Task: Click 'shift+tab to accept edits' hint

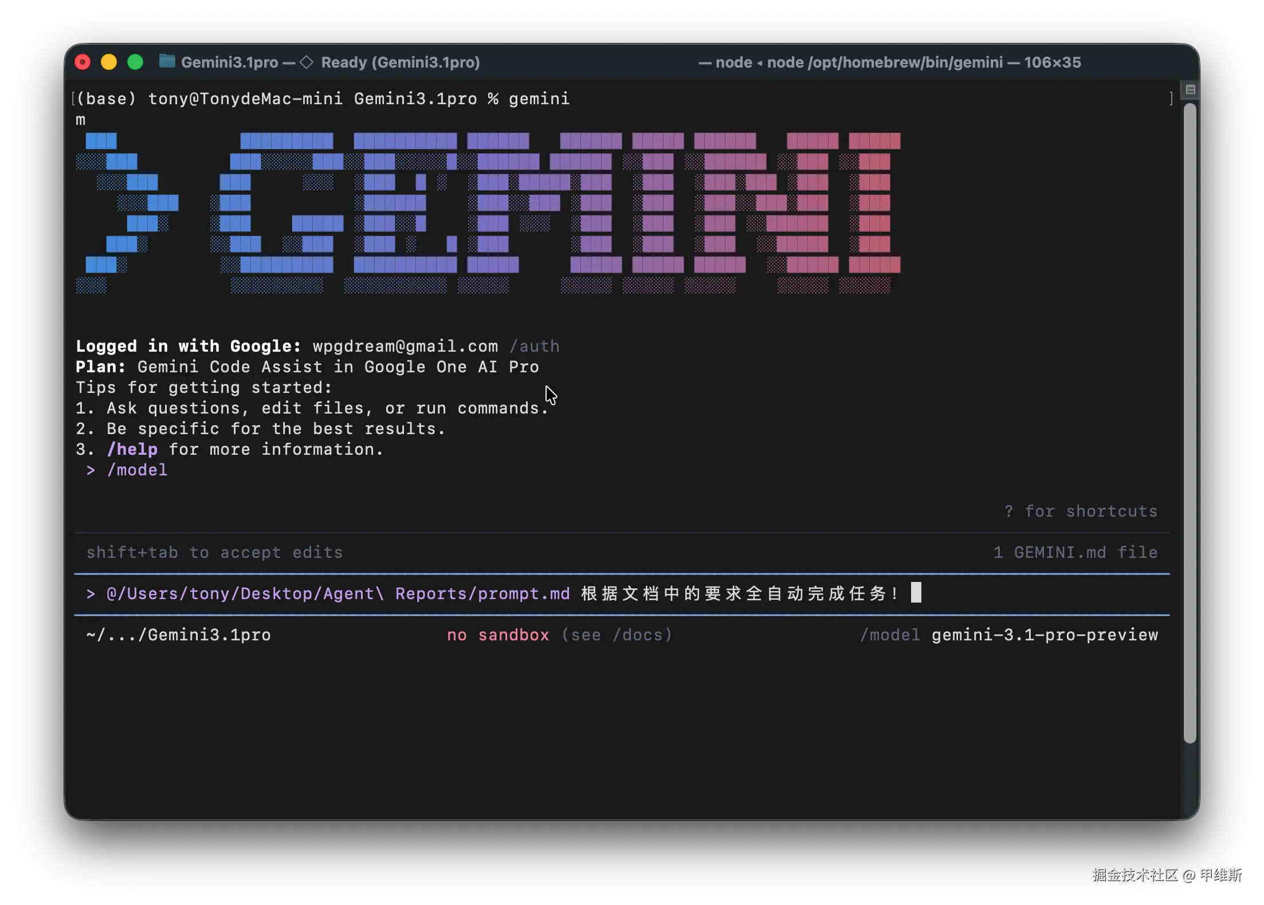Action: pyautogui.click(x=214, y=552)
